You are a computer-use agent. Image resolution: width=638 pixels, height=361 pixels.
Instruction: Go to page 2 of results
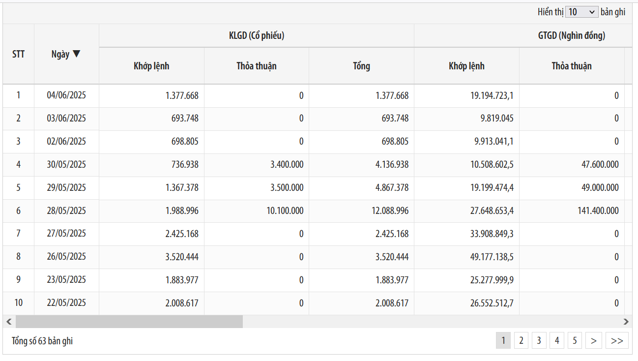click(x=521, y=340)
